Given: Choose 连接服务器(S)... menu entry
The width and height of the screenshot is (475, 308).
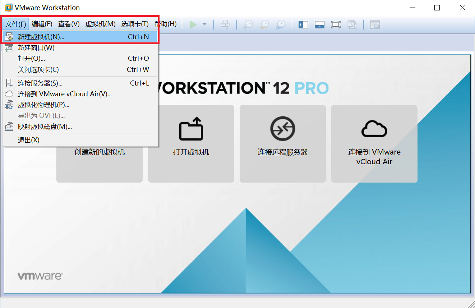Looking at the screenshot, I should coord(80,83).
